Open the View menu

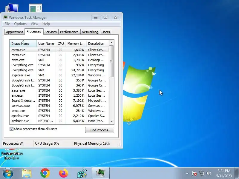pos(34,24)
